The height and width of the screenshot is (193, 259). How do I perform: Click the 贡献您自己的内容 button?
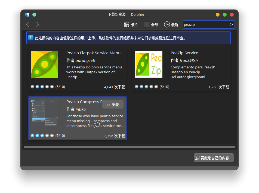click(214, 158)
